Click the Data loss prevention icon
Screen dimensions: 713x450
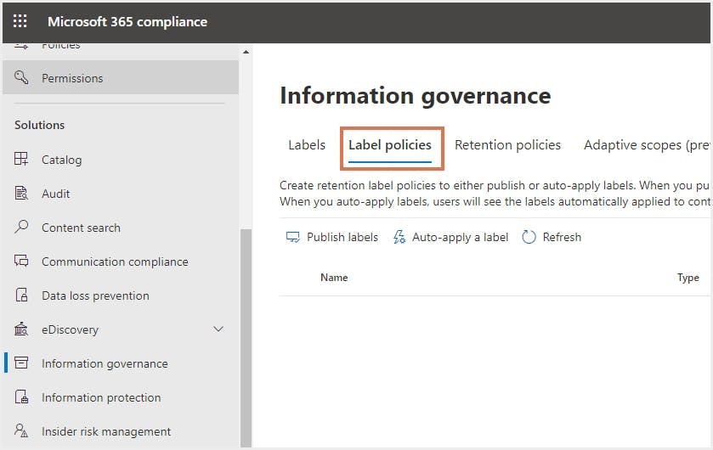coord(22,295)
